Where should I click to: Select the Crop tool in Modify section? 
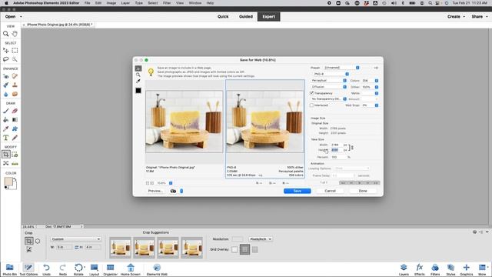point(5,155)
